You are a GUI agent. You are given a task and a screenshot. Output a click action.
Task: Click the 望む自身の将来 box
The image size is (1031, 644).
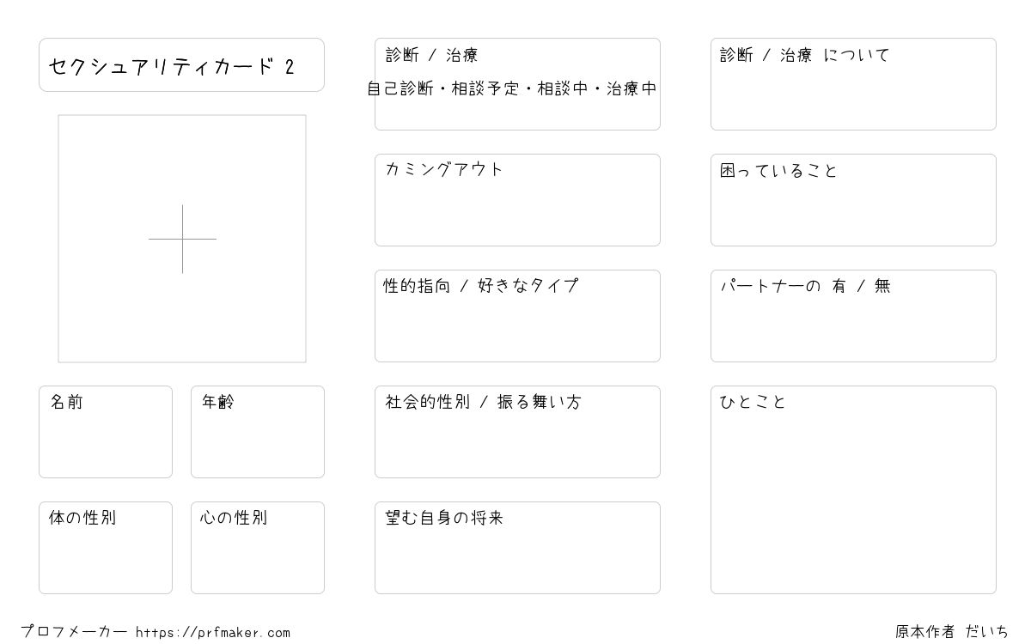tap(517, 548)
